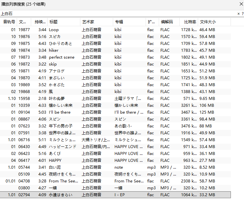The image size is (244, 208).
Task: Select the track perfect scene
Action: point(62,57)
